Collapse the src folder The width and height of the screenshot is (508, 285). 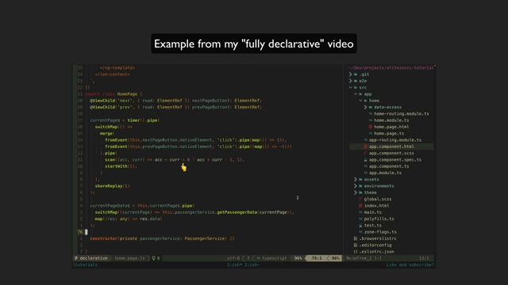351,87
